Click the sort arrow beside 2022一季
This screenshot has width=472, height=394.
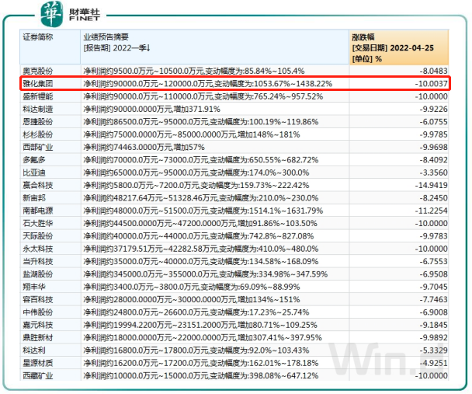point(148,48)
